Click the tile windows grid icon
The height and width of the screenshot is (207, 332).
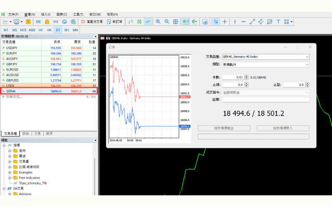[176, 22]
